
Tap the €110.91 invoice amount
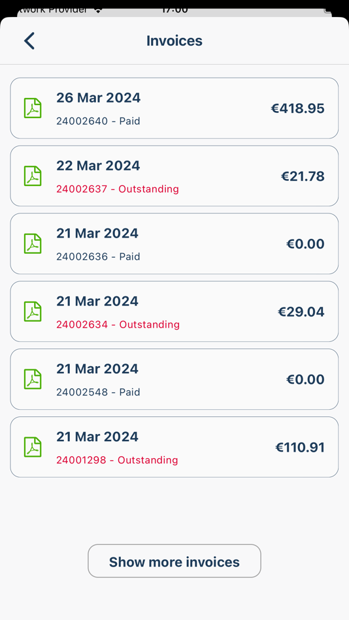tap(300, 448)
